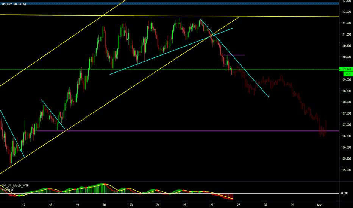Click date label 30 on time axis
Image resolution: width=353 pixels, height=208 pixels.
[x=266, y=205]
